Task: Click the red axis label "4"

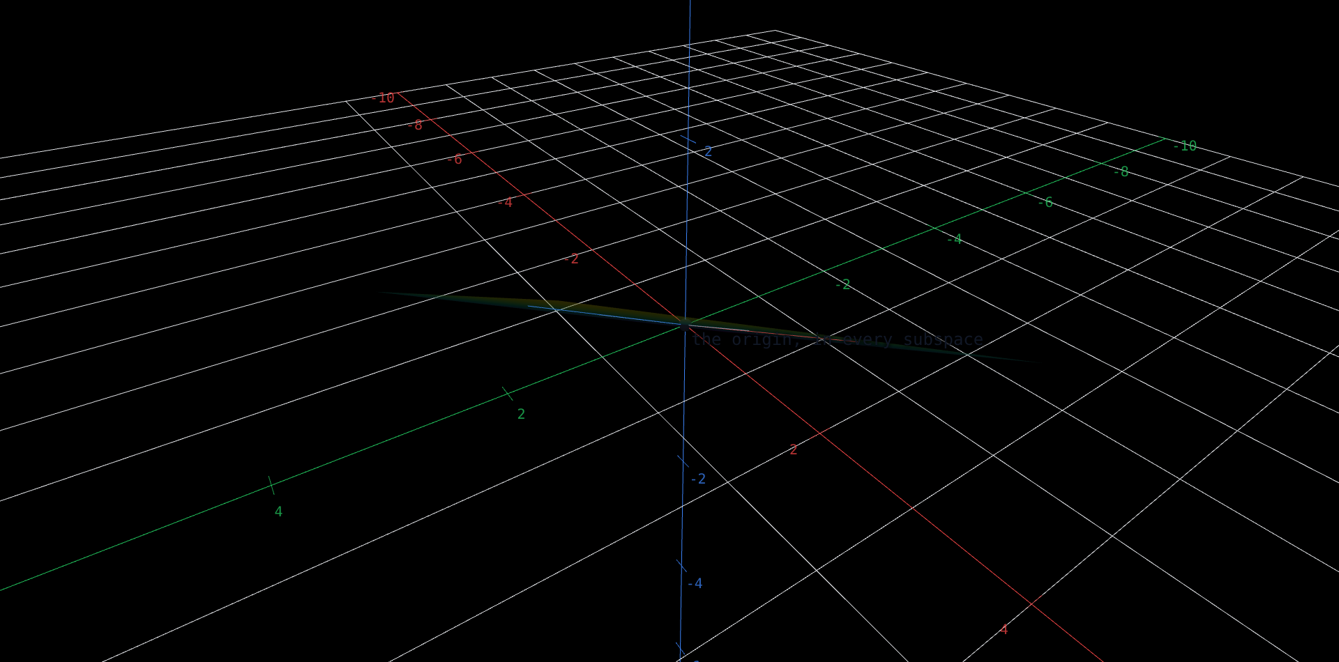Action: pyautogui.click(x=1004, y=630)
